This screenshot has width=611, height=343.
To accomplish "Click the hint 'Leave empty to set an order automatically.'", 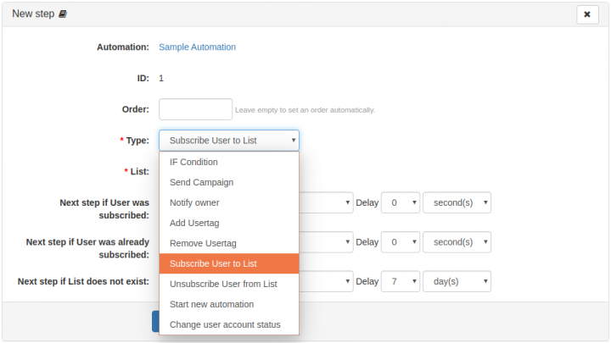I will [x=305, y=110].
